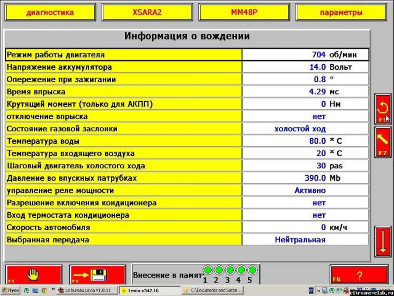The height and width of the screenshot is (296, 394).
Task: Open the диагностика tab
Action: pos(50,12)
